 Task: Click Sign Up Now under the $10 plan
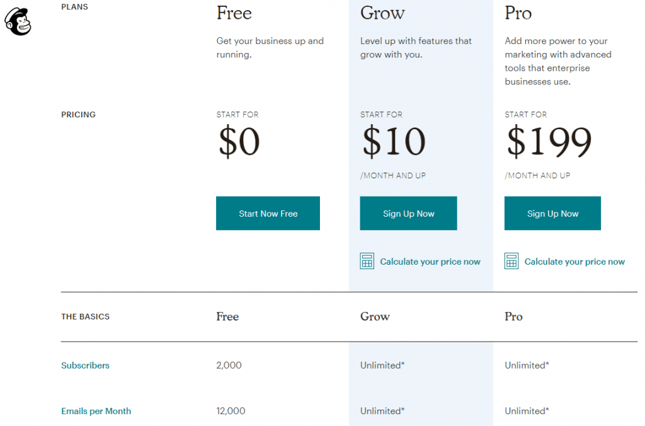coord(408,213)
